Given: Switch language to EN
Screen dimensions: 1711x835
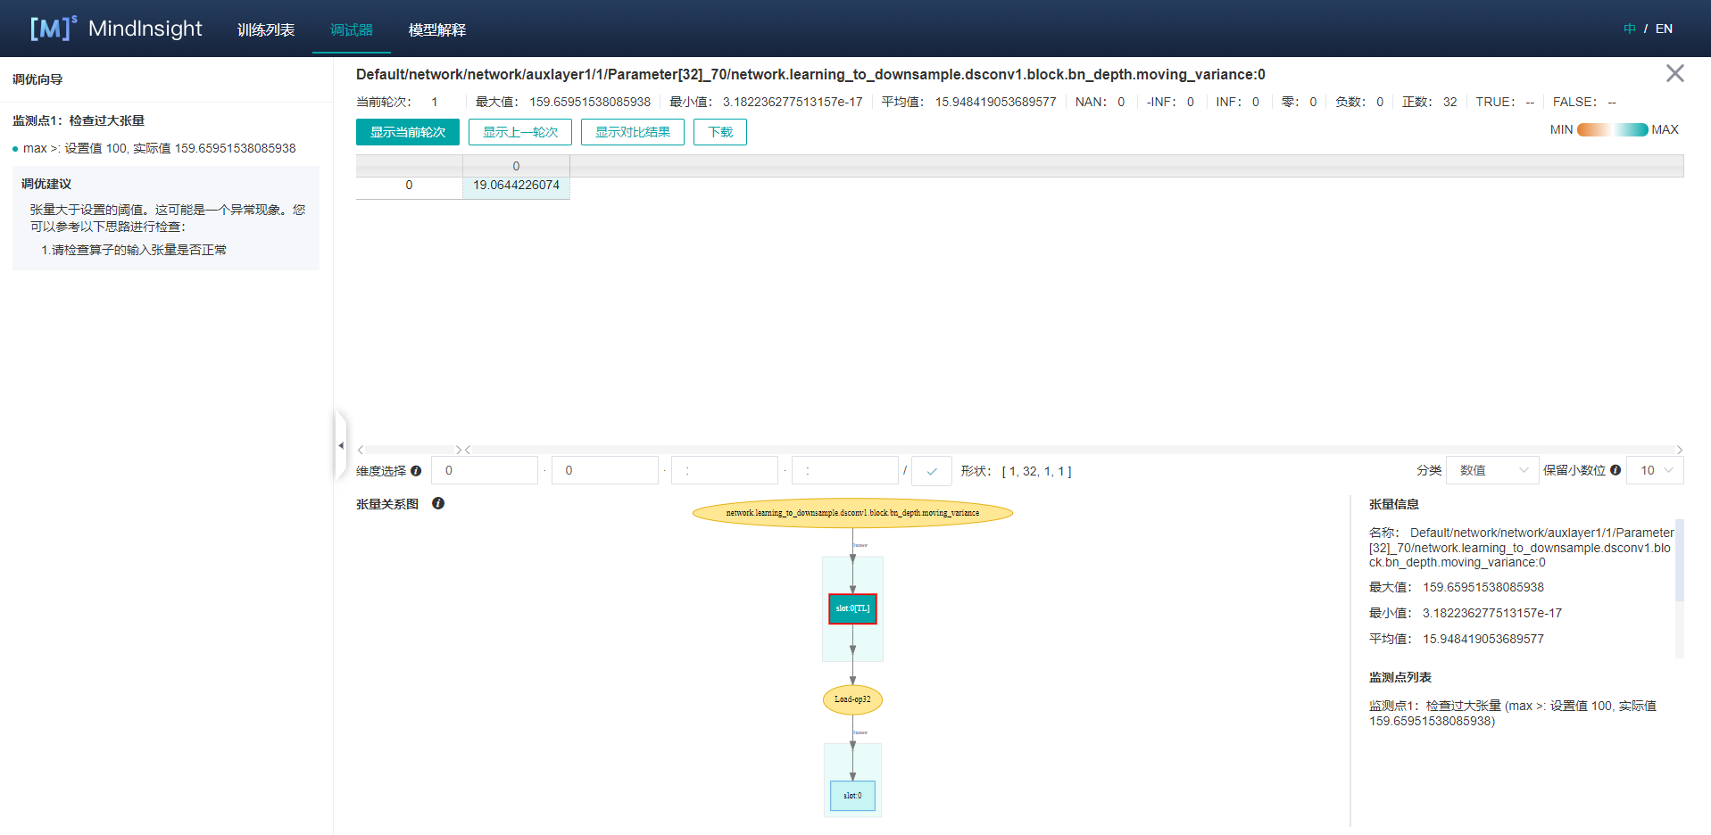Looking at the screenshot, I should 1664,29.
